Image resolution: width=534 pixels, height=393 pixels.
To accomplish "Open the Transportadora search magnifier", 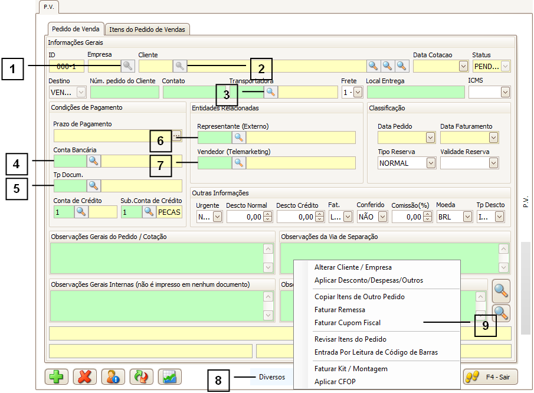I will point(270,91).
